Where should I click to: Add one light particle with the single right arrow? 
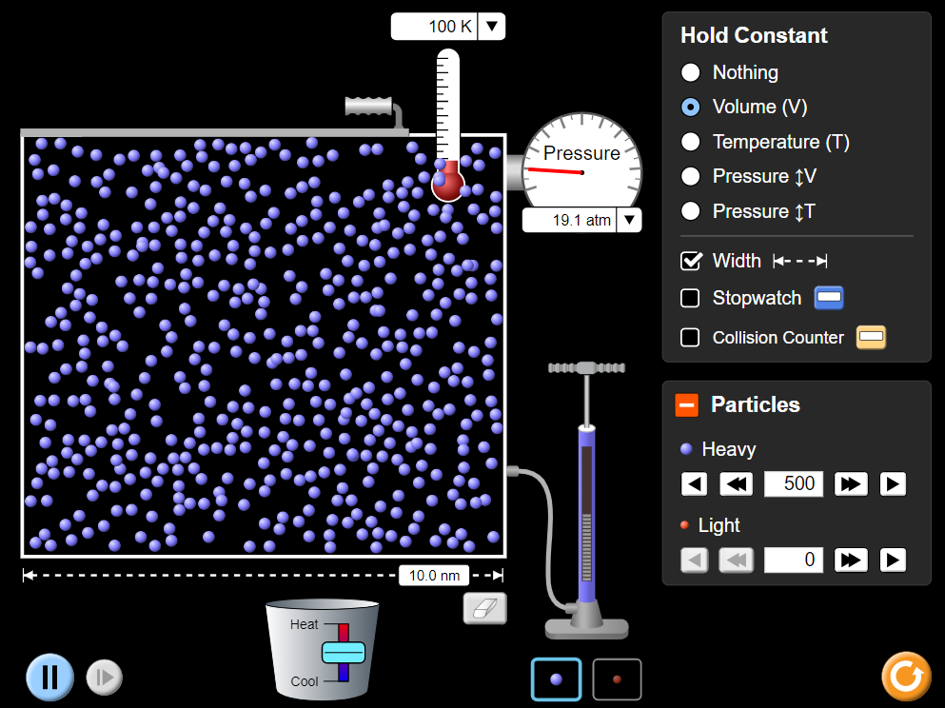(893, 560)
